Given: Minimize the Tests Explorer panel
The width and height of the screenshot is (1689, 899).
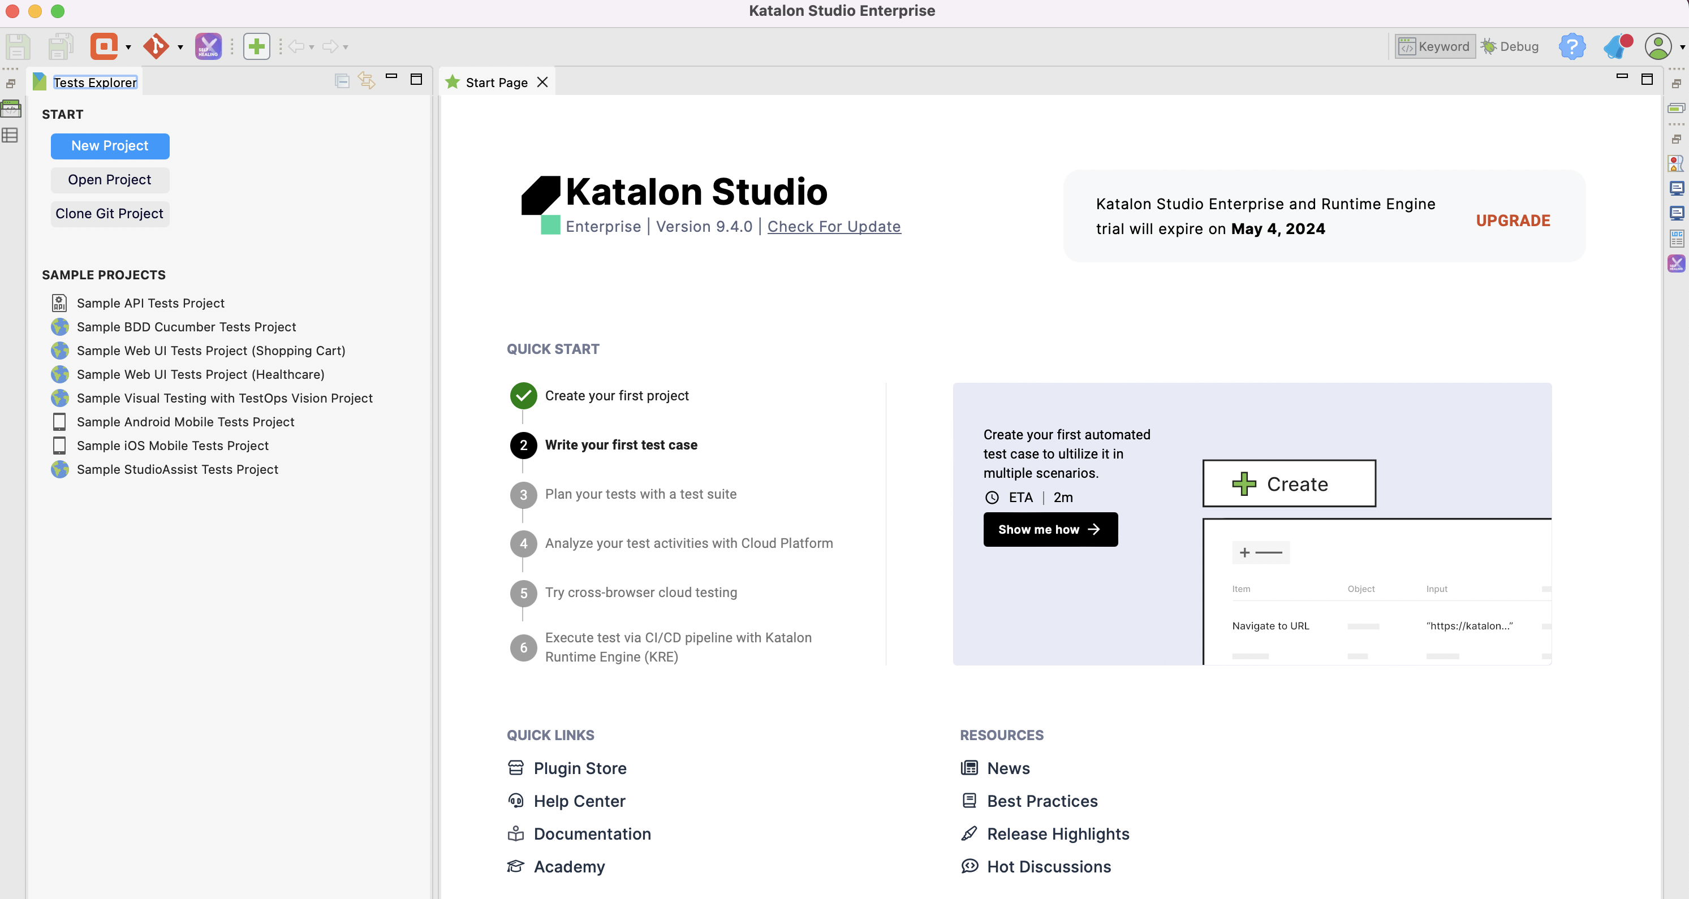Looking at the screenshot, I should pos(391,76).
